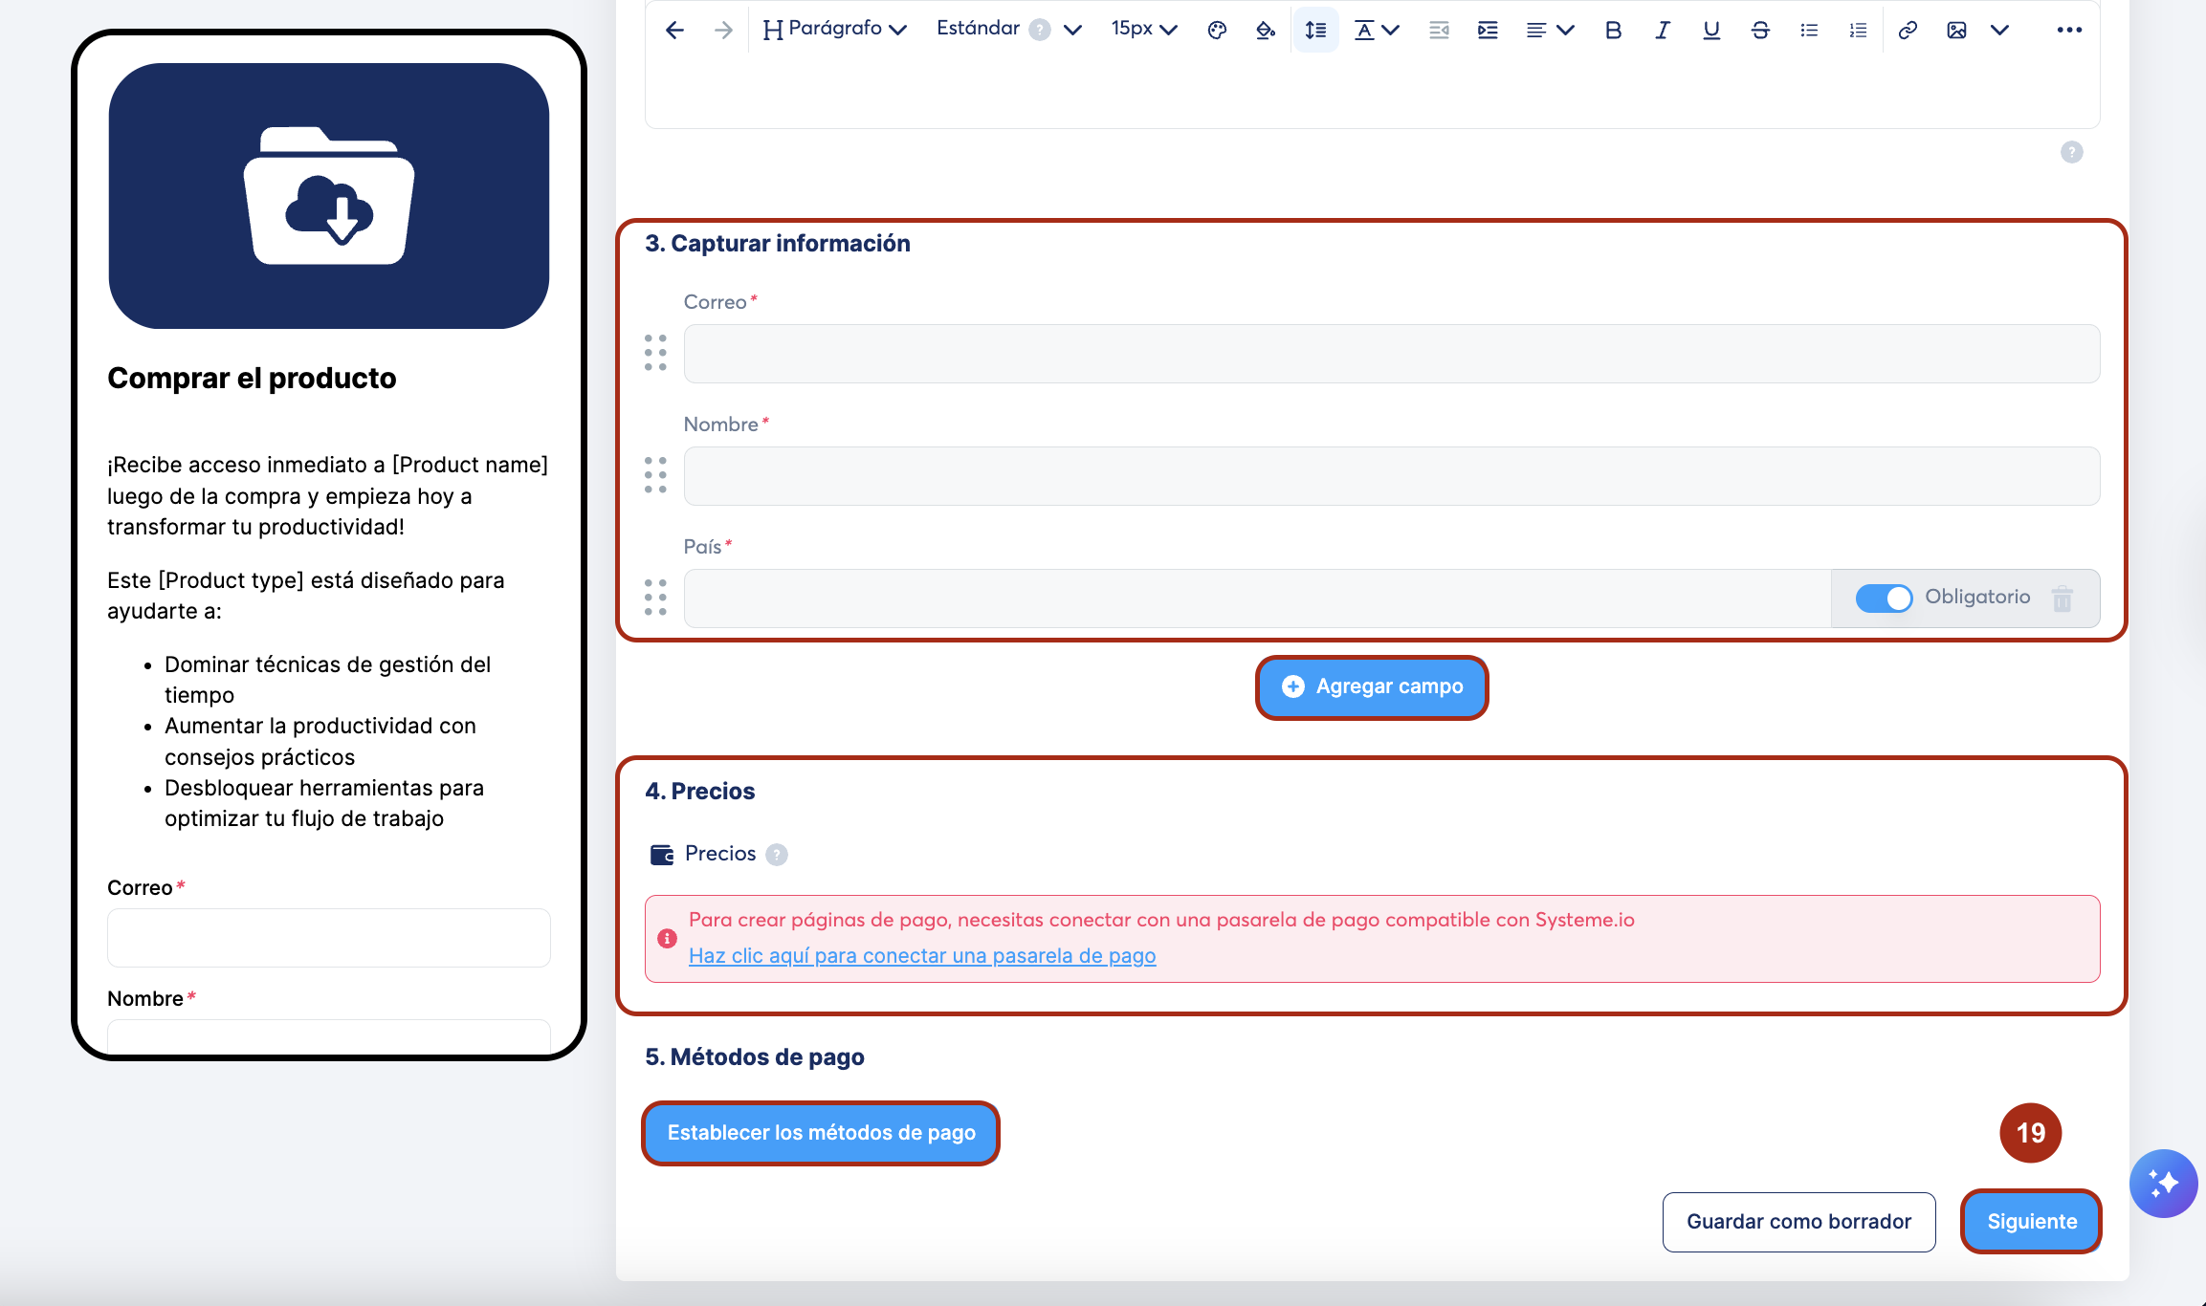Delete the País field with trash icon
The image size is (2206, 1306).
click(x=2063, y=599)
